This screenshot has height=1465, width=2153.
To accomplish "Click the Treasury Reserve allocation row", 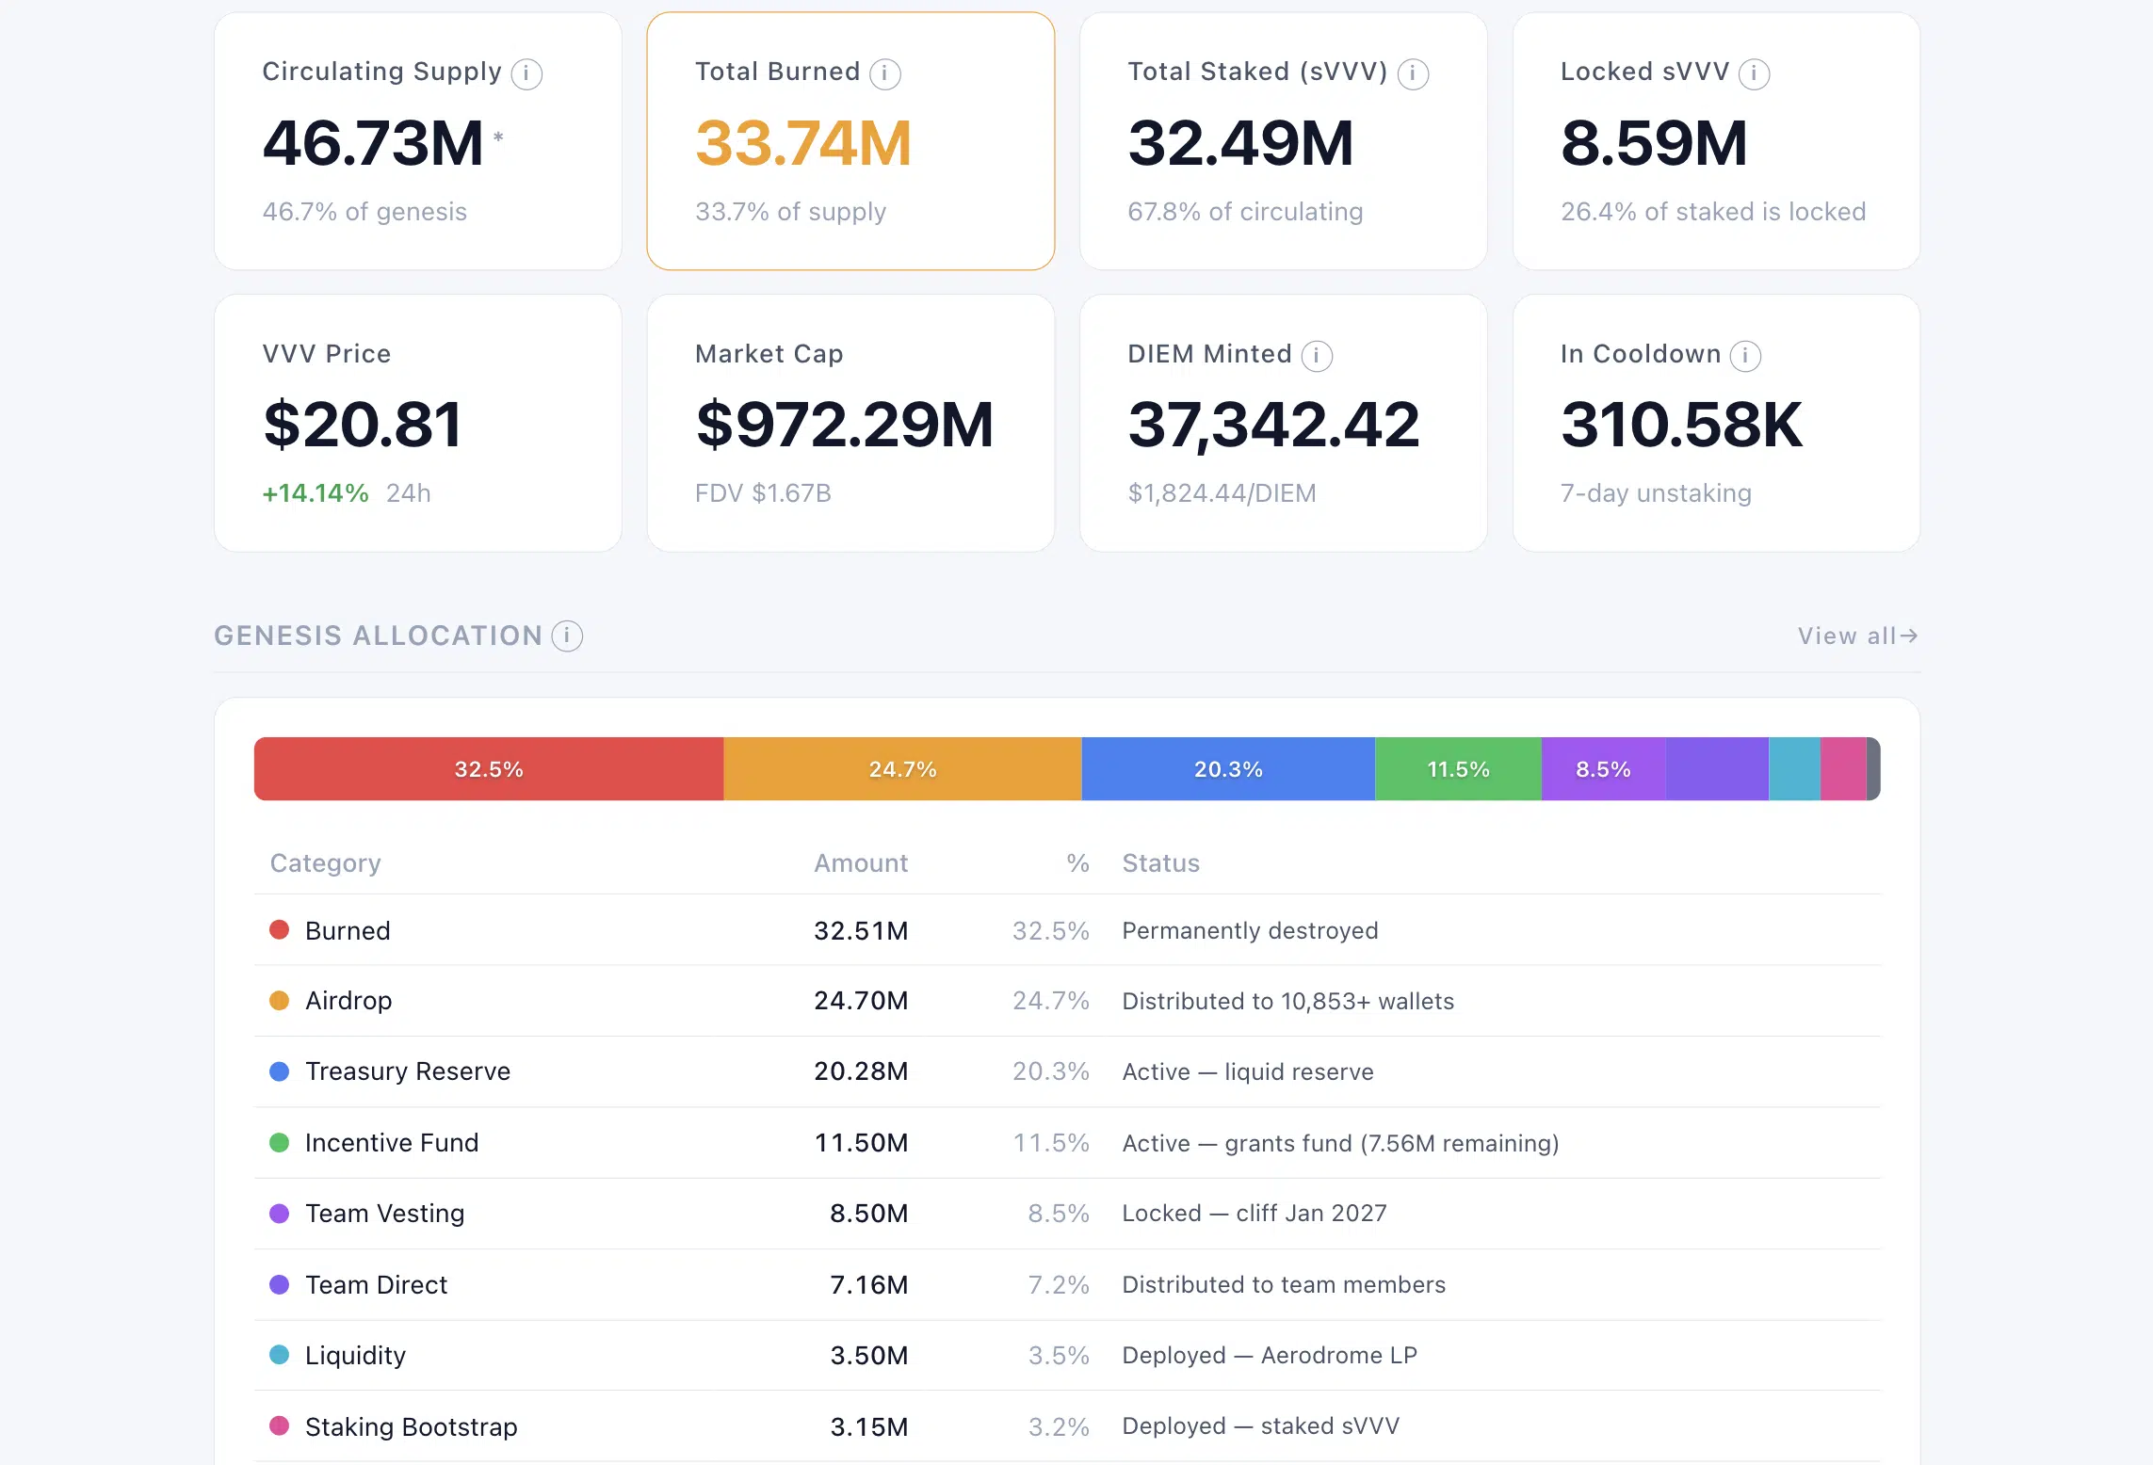I will 1067,1071.
